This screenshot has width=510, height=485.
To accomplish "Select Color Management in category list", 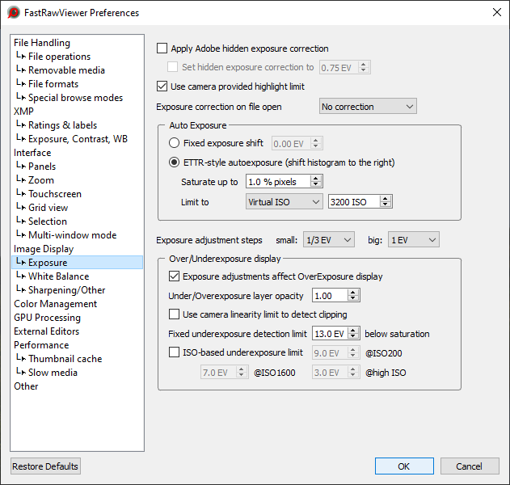I will coord(55,304).
